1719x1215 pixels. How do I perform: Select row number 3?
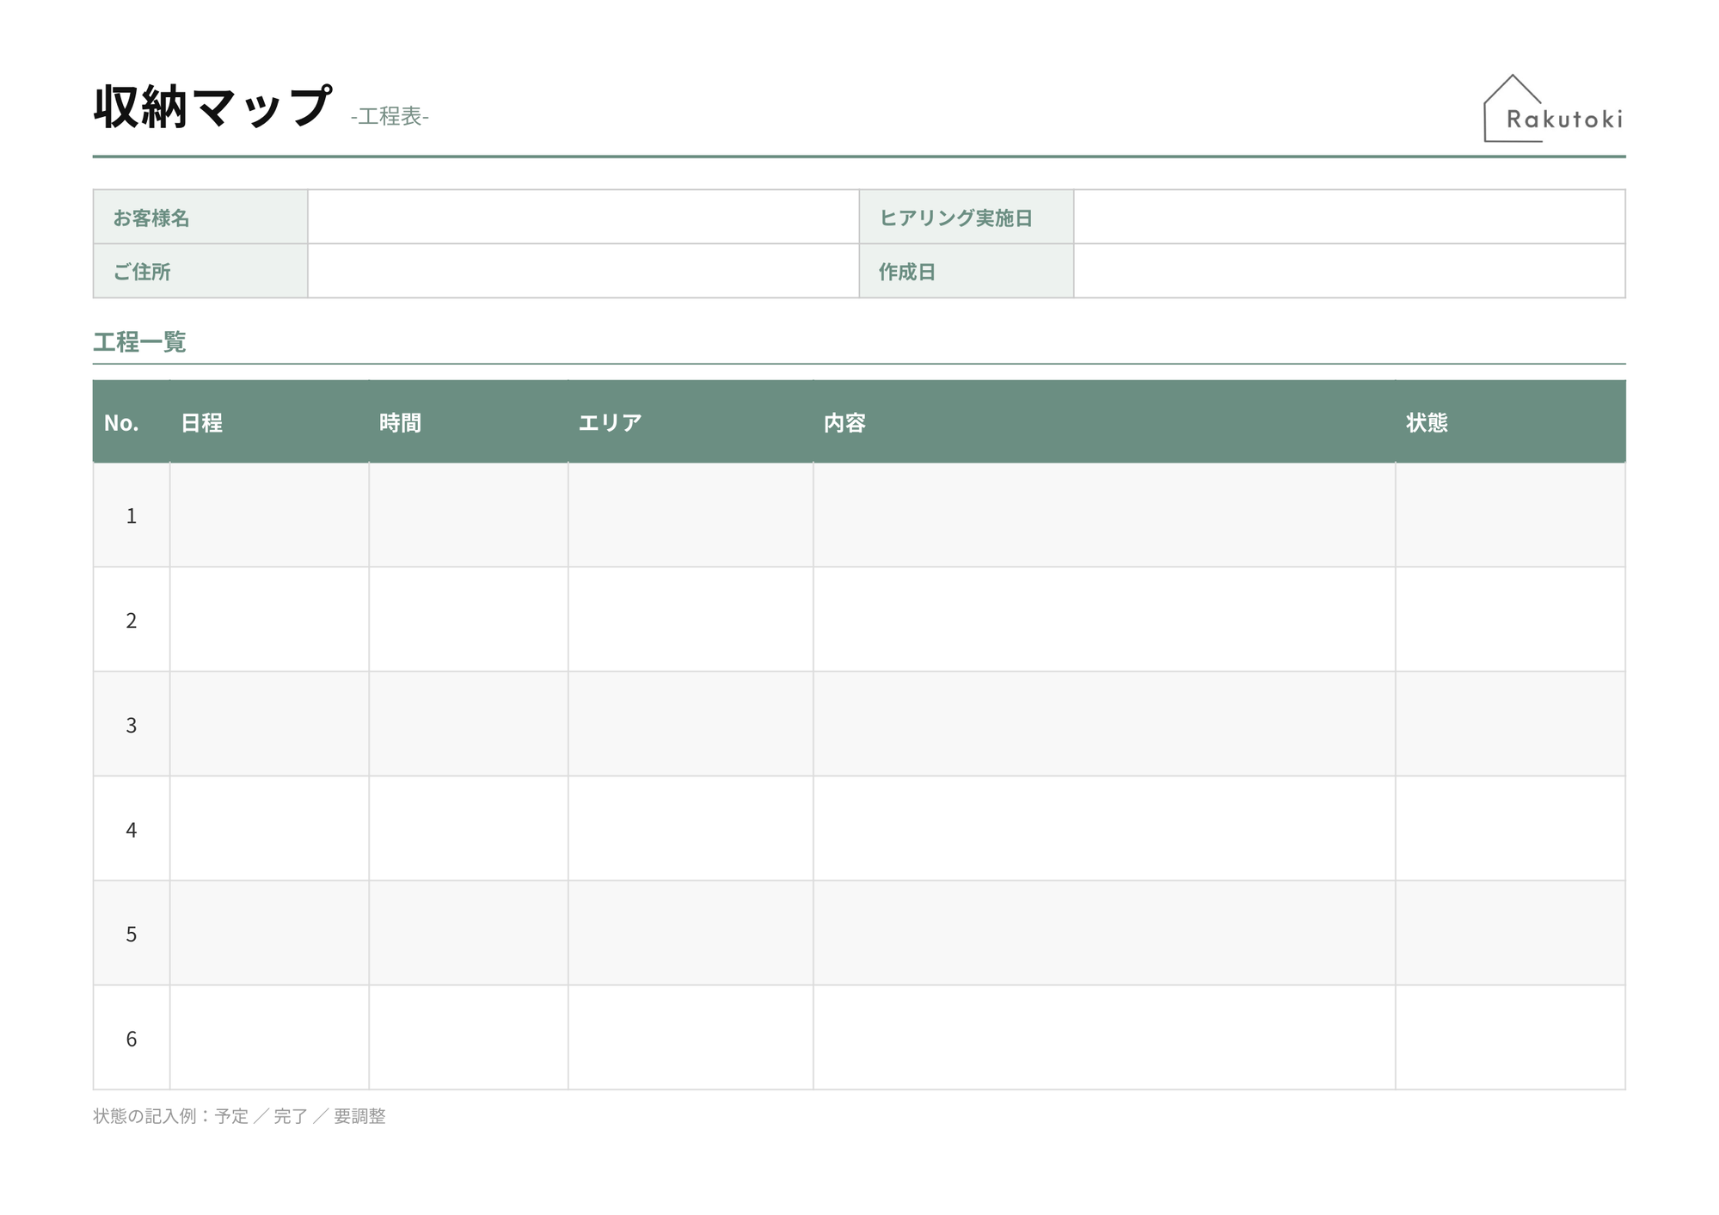point(132,726)
